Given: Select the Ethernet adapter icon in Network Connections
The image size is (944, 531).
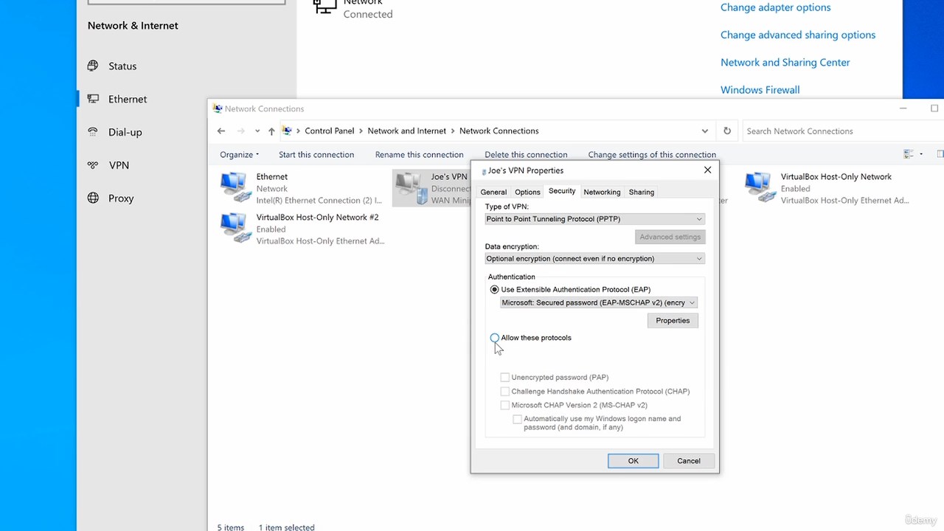Looking at the screenshot, I should (235, 187).
